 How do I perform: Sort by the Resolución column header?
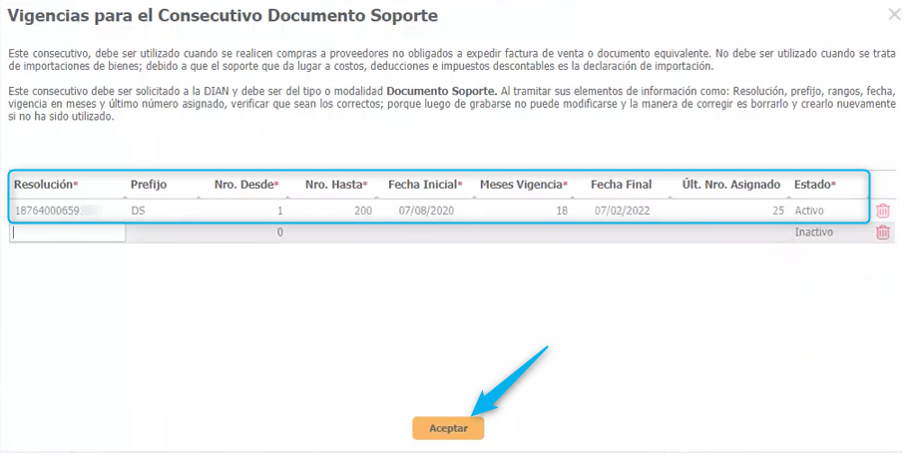click(x=46, y=185)
